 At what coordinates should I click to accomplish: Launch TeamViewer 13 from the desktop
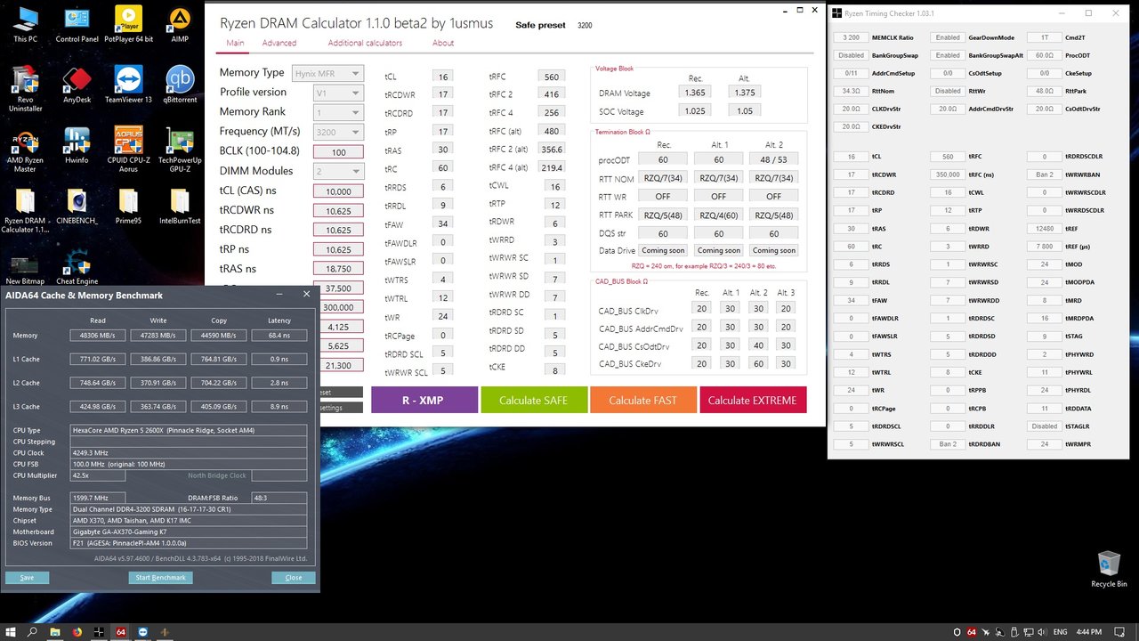click(128, 85)
